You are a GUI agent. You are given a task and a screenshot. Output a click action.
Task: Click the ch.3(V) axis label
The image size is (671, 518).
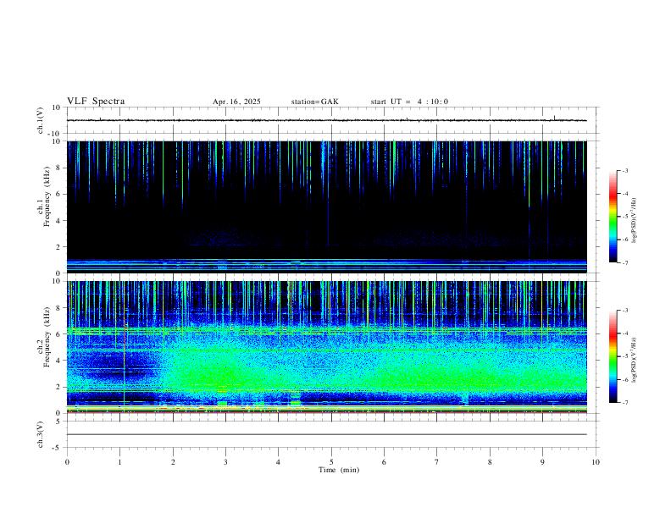[40, 435]
